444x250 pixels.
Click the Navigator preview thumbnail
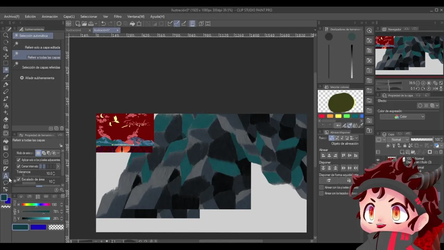click(409, 55)
